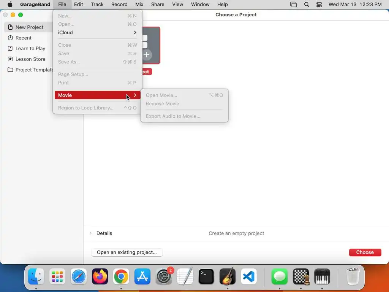Open Launchpad from the Dock
Screen dimensions: 389x292
57,276
